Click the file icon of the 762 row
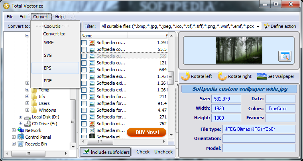The width and height of the screenshot is (303, 161). click(x=92, y=124)
